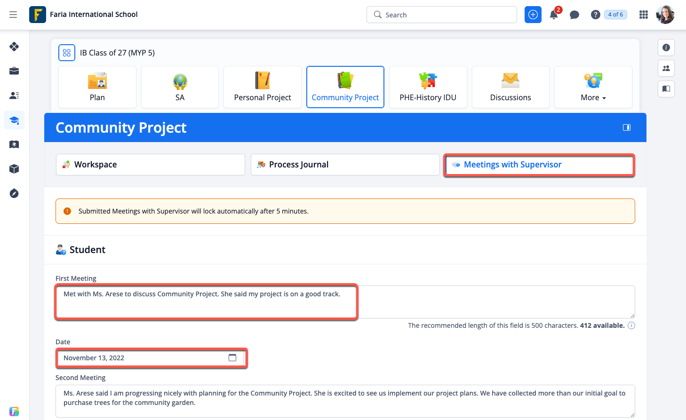Screen dimensions: 686x420
Task: Open the user profile avatar
Action: click(665, 15)
